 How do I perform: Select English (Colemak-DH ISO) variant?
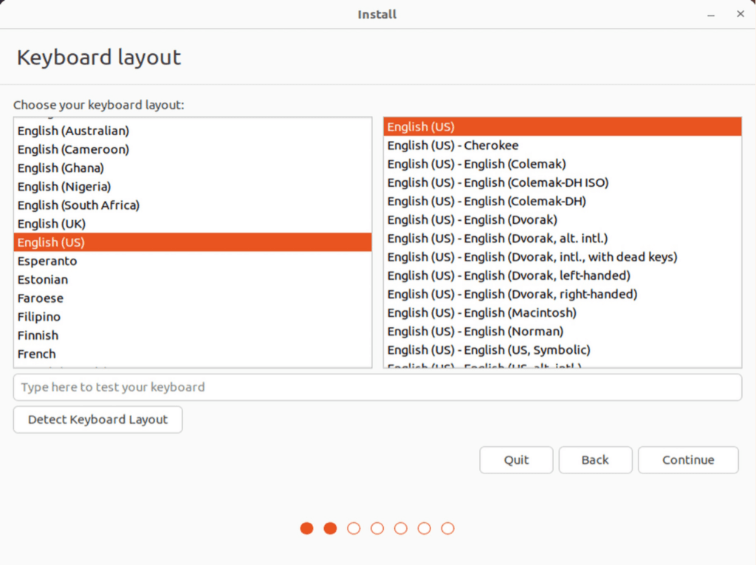pos(498,182)
